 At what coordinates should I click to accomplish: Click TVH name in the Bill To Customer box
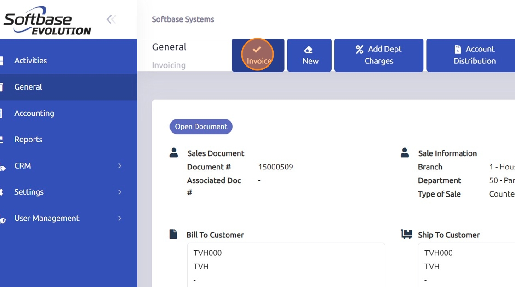coord(201,266)
